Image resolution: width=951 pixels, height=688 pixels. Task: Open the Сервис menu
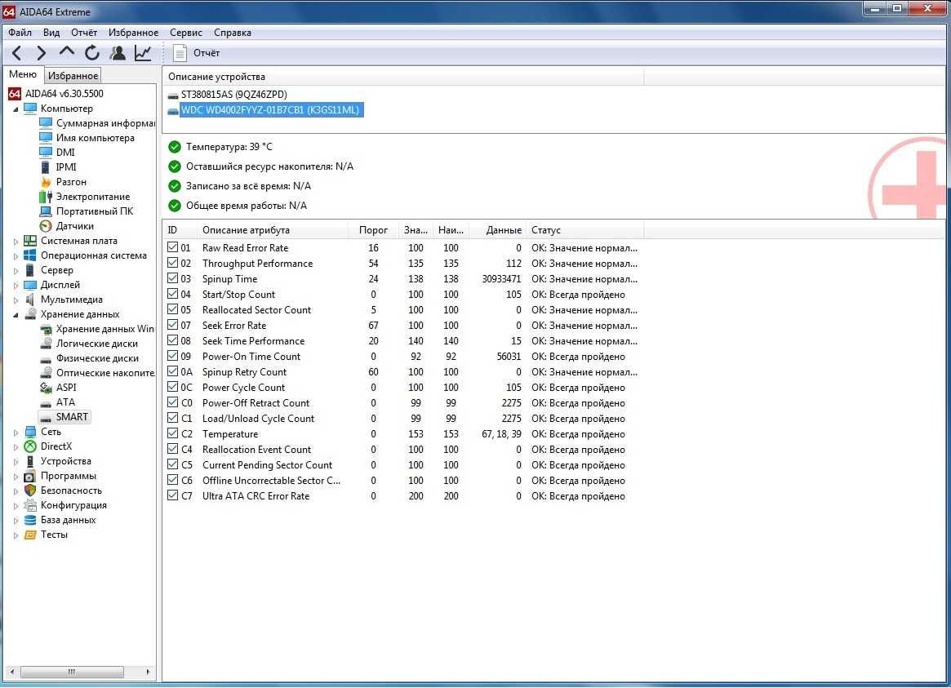coord(185,33)
